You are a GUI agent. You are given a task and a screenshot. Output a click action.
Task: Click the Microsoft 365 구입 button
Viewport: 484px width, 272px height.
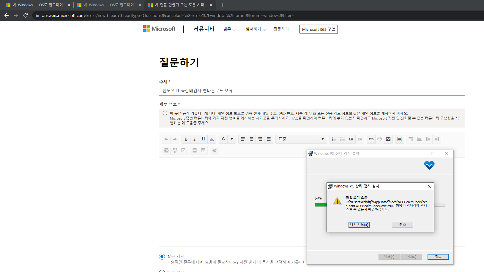click(x=319, y=29)
